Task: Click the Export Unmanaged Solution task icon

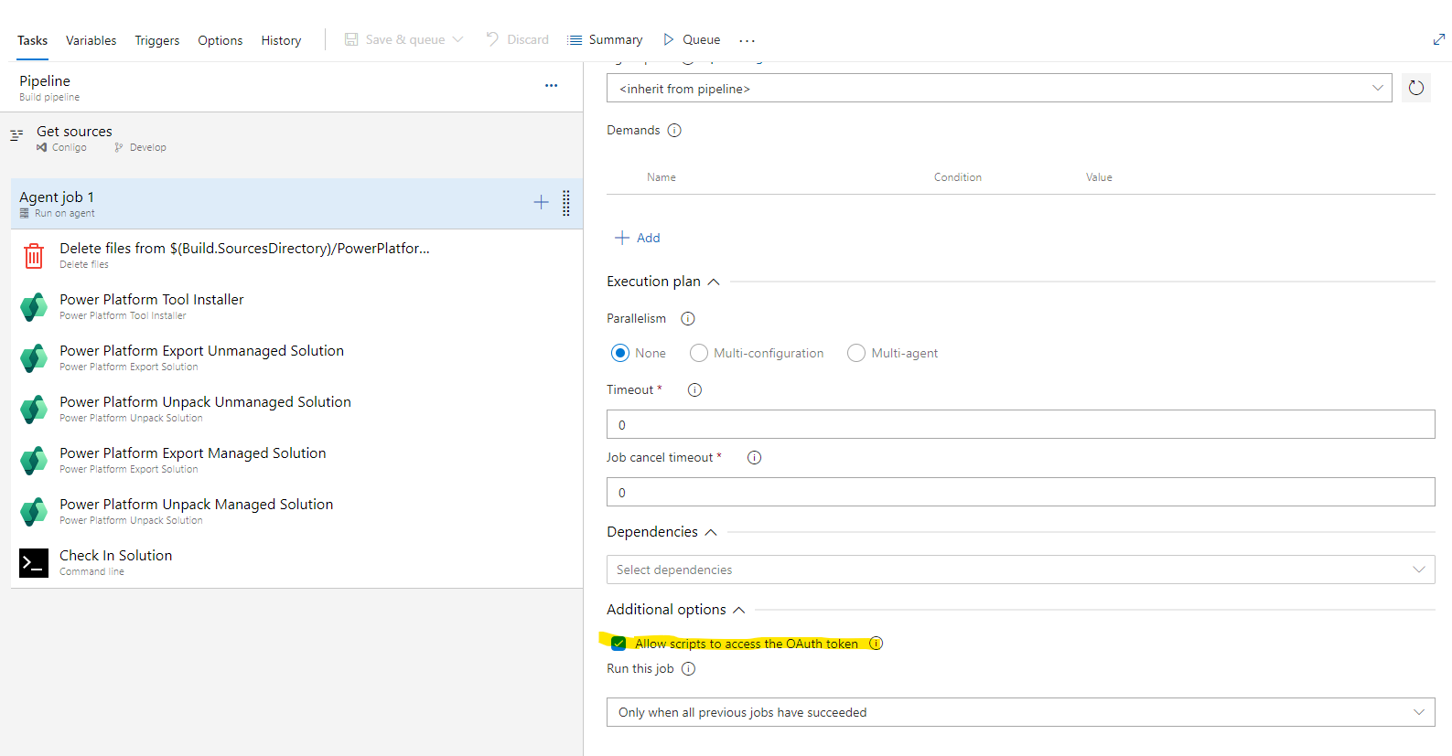Action: [x=34, y=357]
